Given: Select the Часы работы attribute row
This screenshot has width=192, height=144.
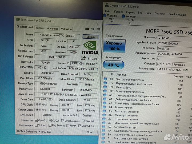Looking at the screenshot, I should (147, 88).
